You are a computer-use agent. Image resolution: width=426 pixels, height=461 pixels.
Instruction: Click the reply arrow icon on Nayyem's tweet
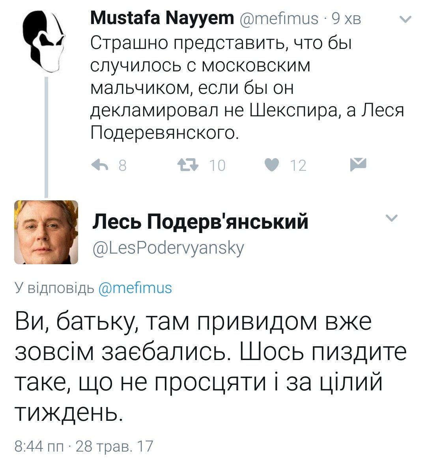click(x=100, y=165)
